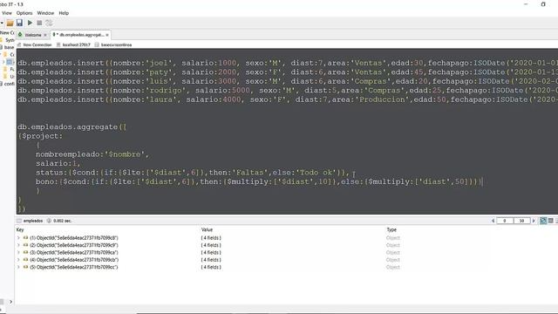Close the db.empleados.aggregate tab
Screen dimensions: 558x314
(x=107, y=35)
